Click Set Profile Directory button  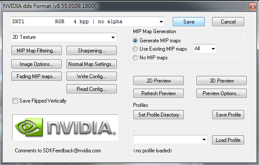(x=158, y=114)
